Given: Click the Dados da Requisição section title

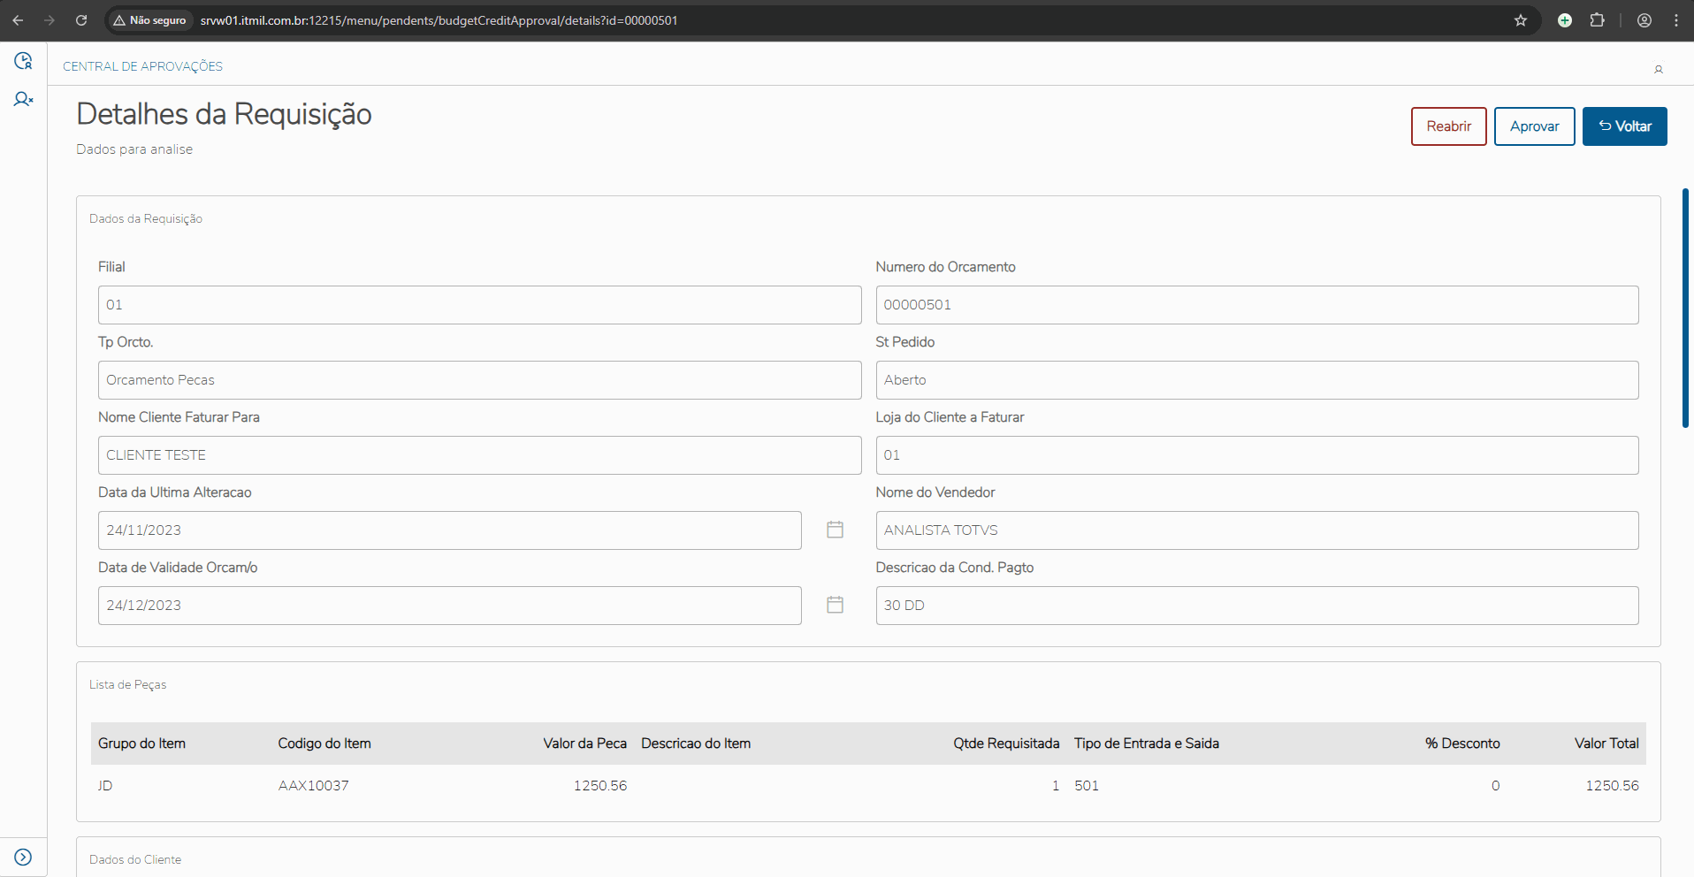Looking at the screenshot, I should 146,219.
